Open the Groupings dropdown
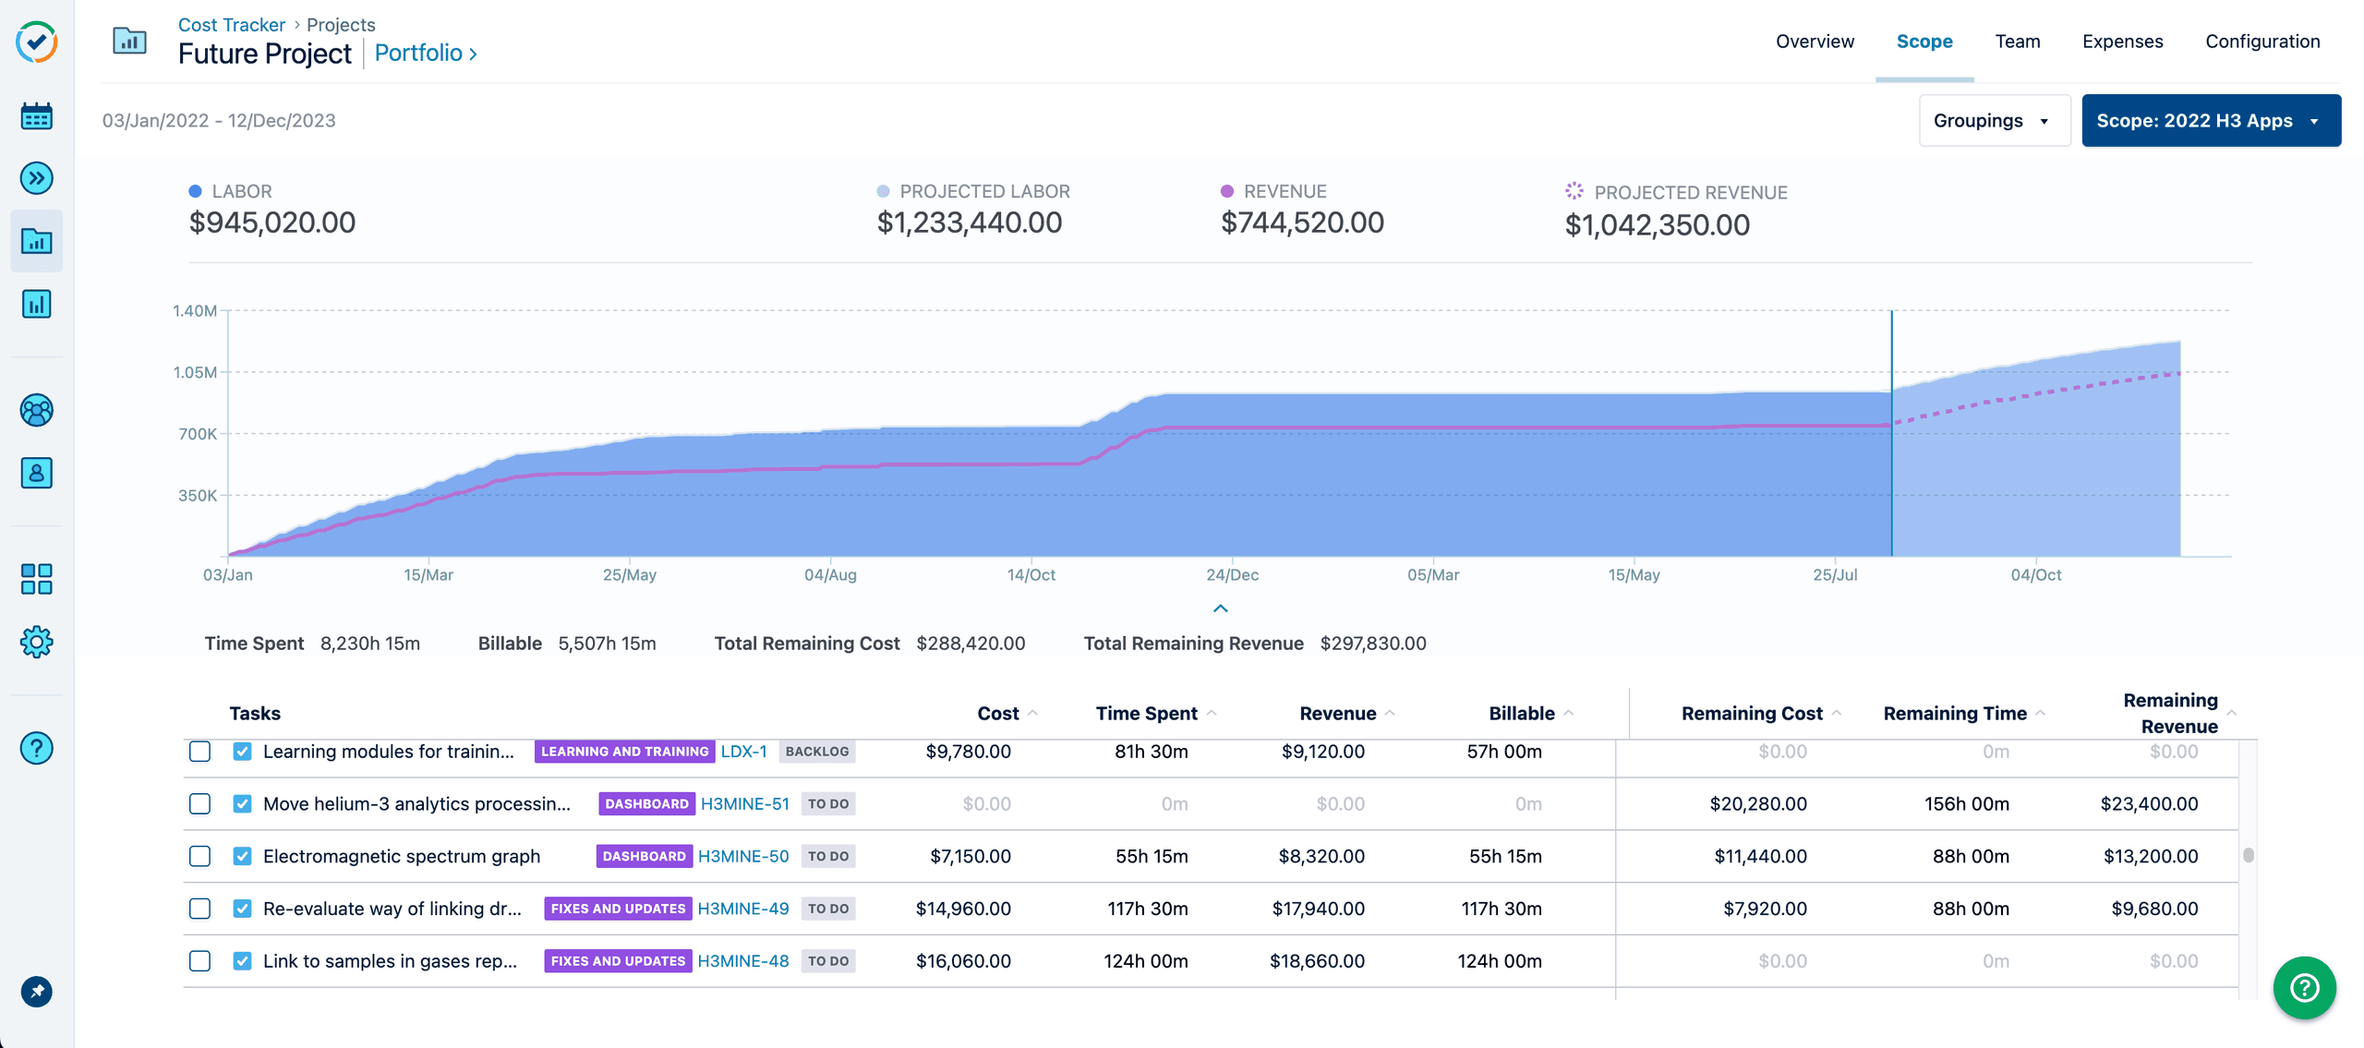Screen dimensions: 2364x1048 tap(1993, 121)
